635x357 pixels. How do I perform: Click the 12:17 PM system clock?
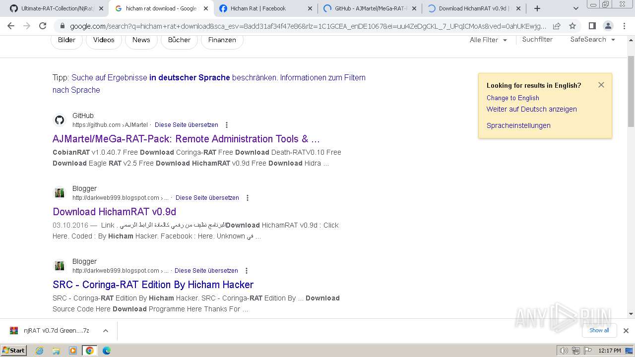pos(610,351)
